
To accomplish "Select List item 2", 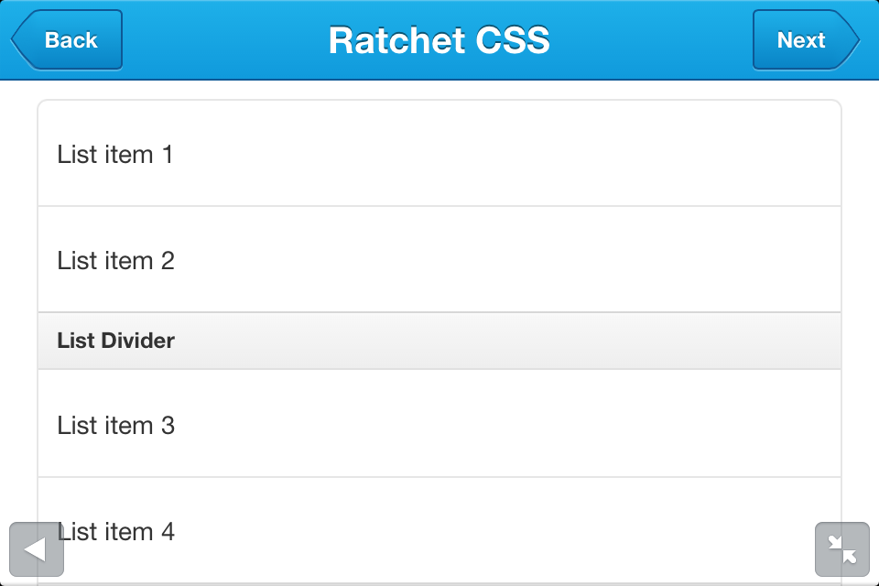I will coord(439,260).
